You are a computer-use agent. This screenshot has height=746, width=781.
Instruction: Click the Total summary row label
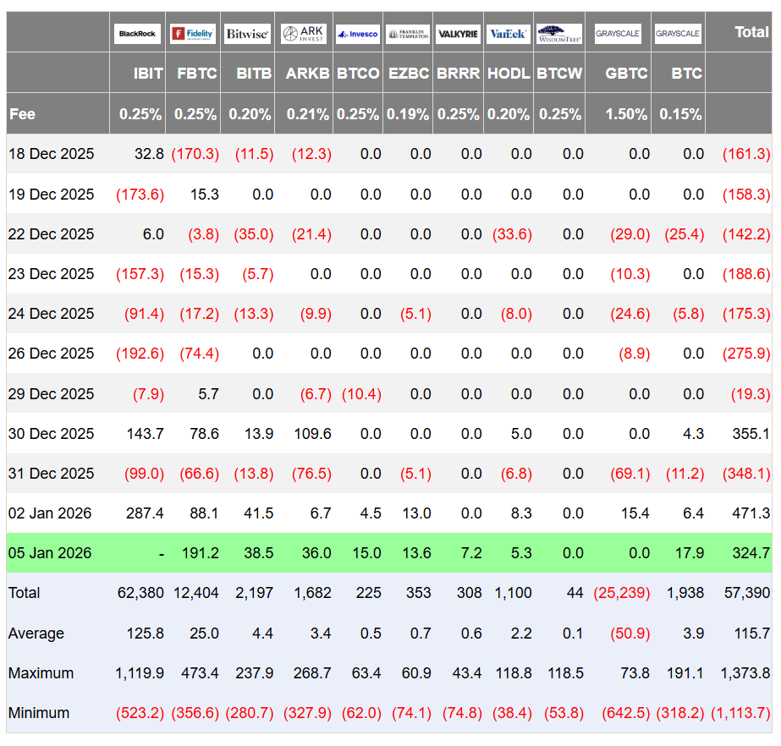point(24,593)
